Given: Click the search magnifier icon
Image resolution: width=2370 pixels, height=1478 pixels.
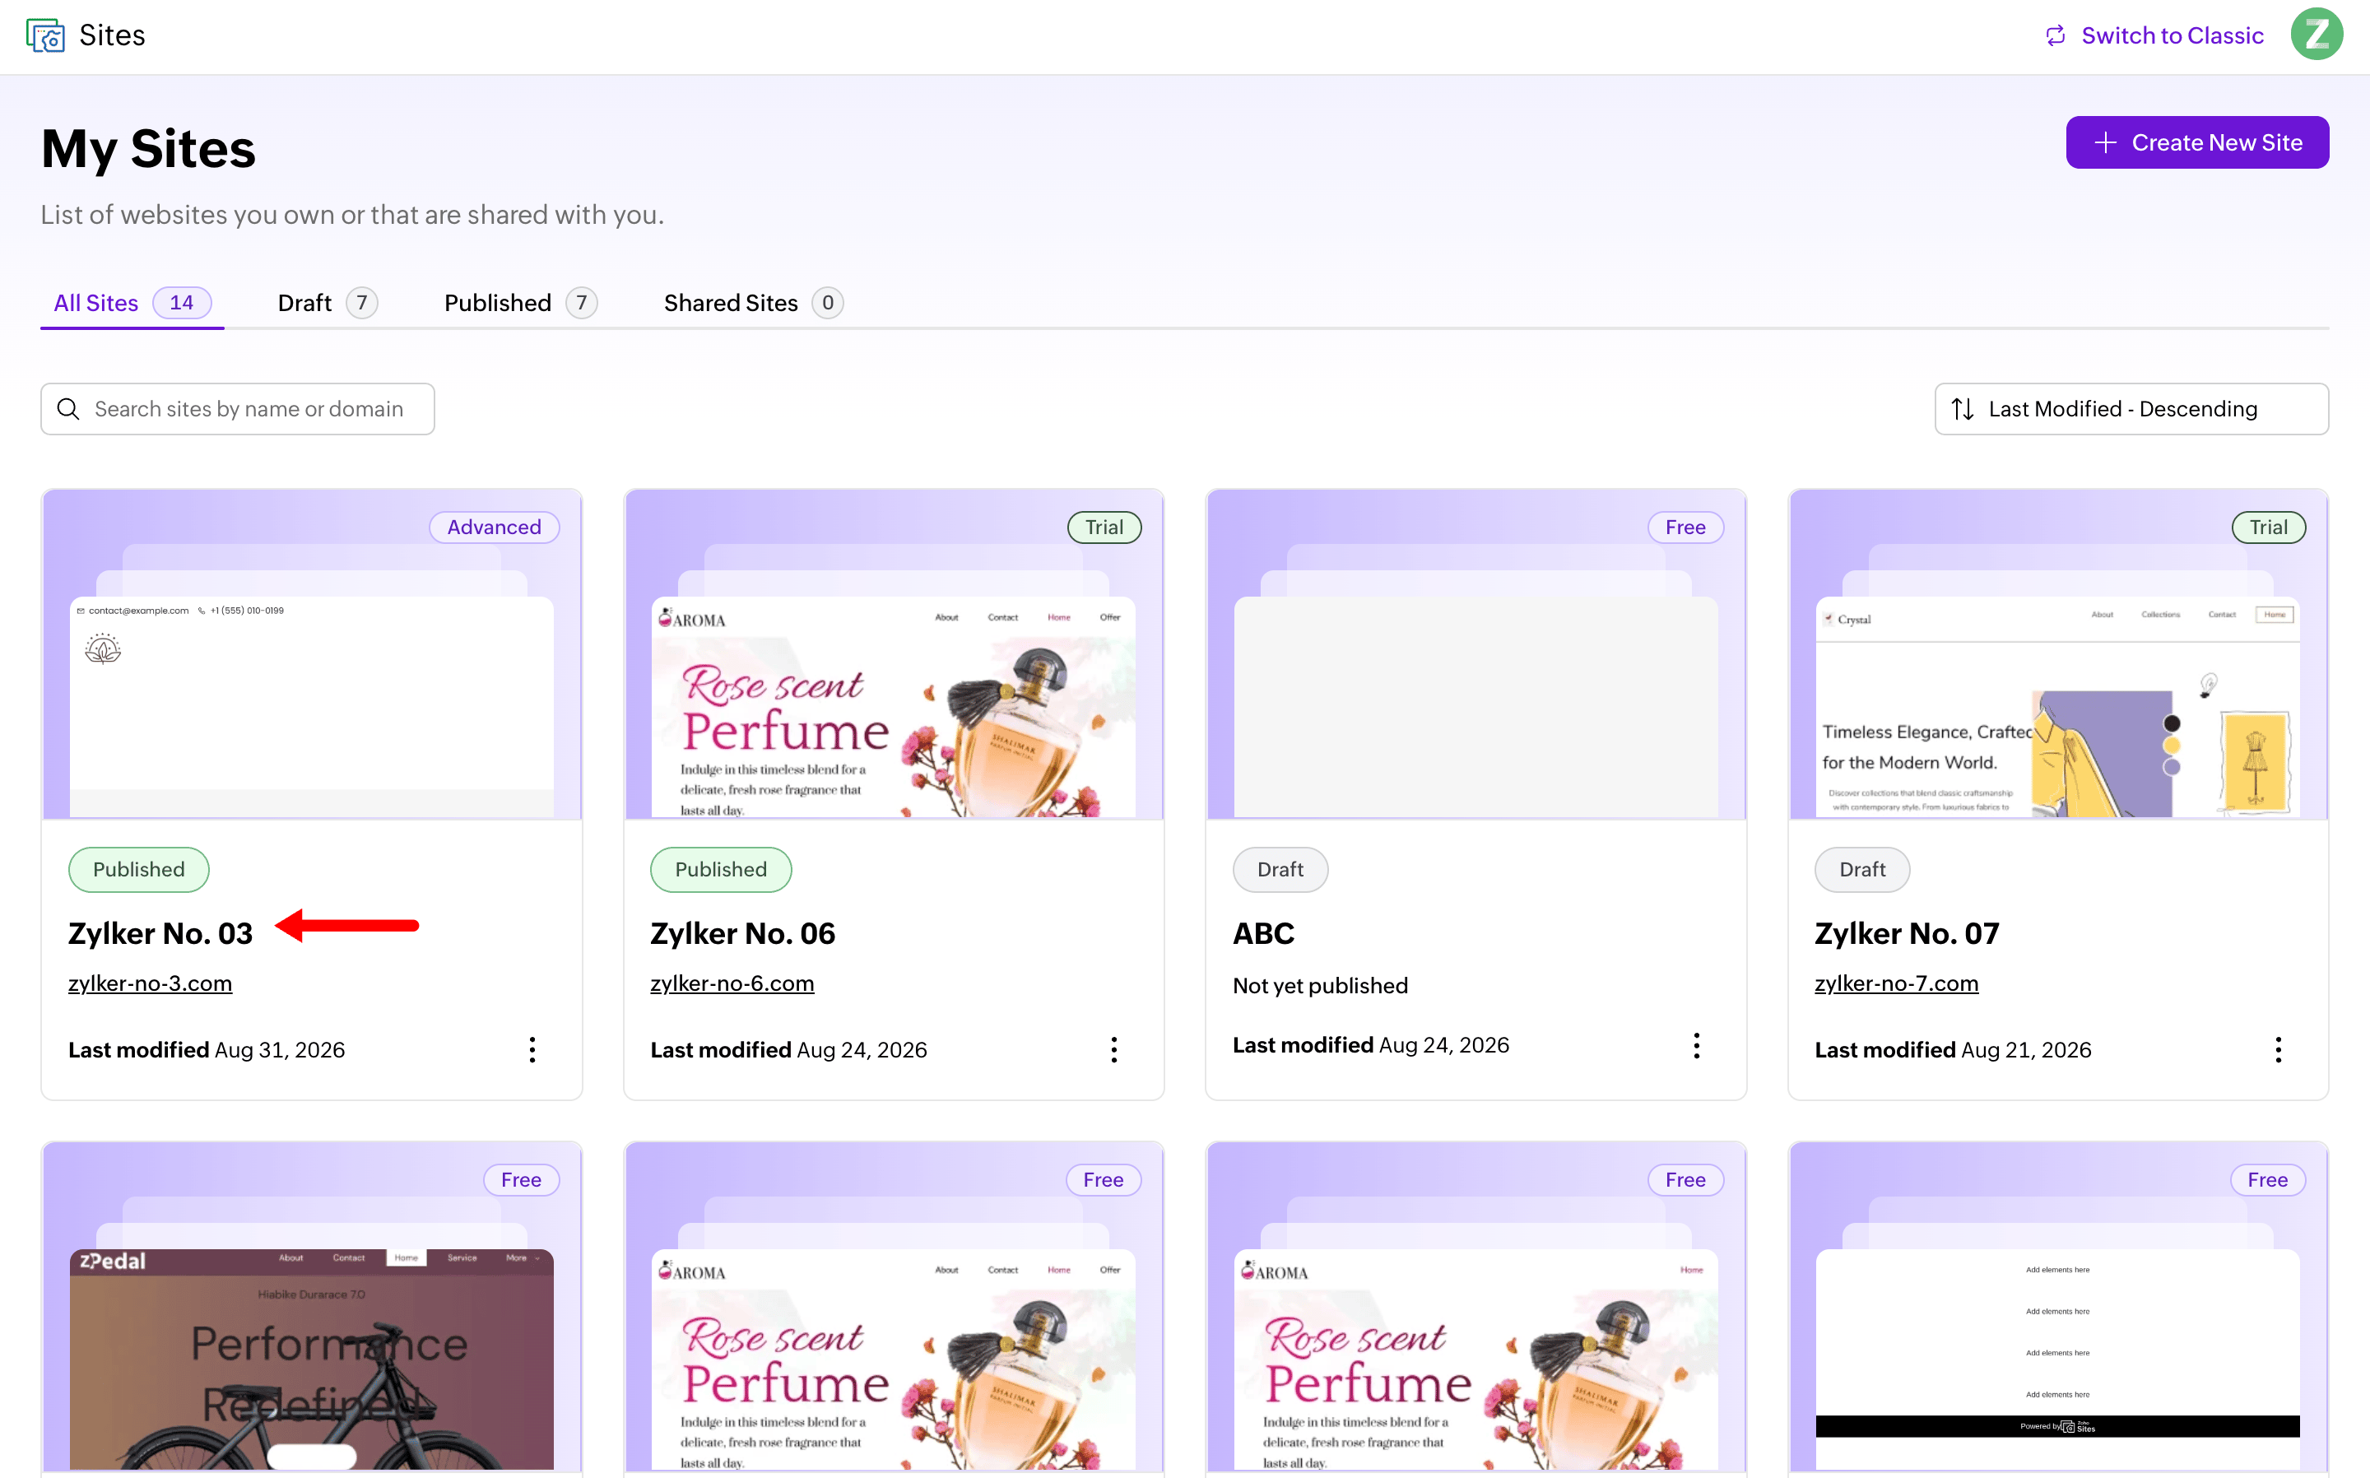Looking at the screenshot, I should click(68, 409).
